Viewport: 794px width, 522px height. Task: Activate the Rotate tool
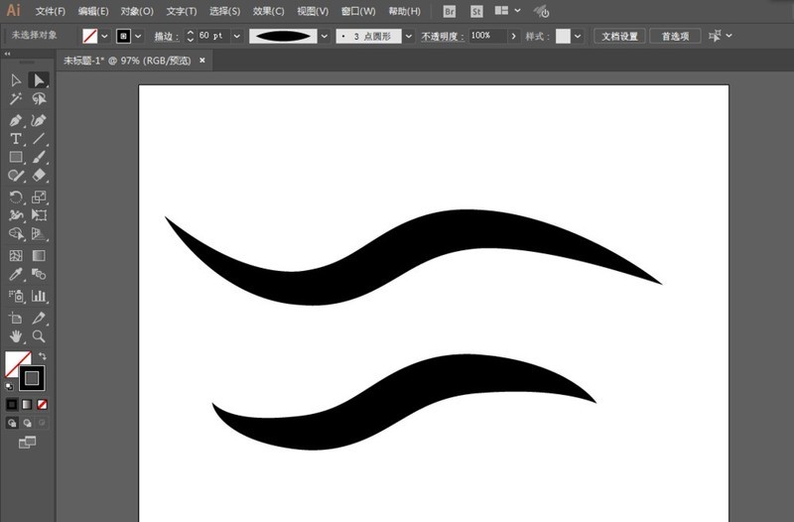16,196
